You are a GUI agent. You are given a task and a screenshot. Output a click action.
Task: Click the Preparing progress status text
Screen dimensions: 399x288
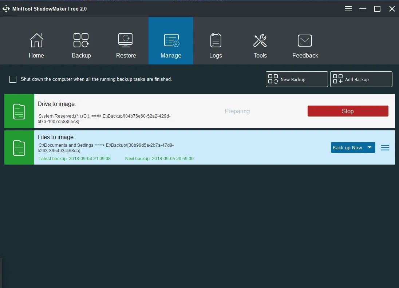(237, 111)
